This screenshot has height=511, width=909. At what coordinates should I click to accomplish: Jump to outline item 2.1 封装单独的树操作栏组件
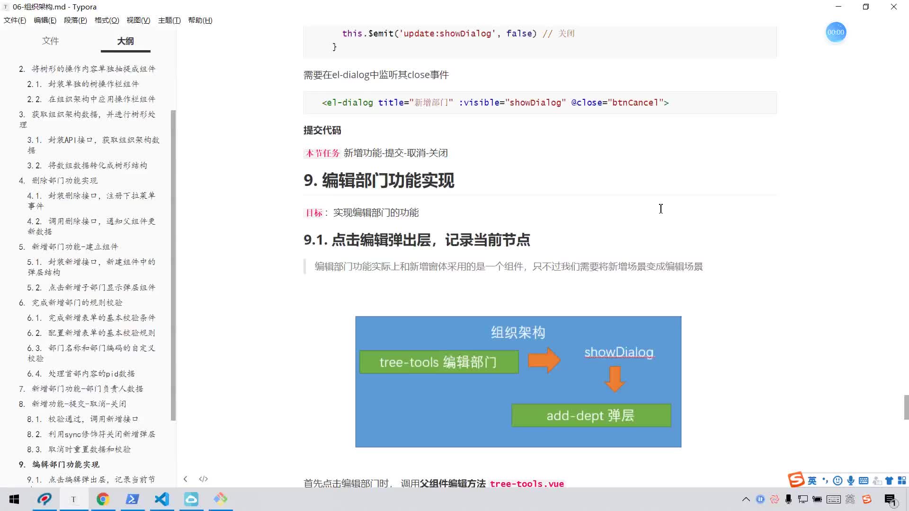coord(83,84)
